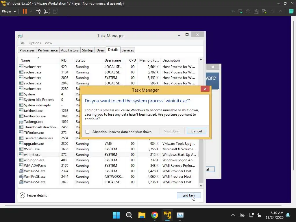Click the Task Manager title bar app icon
The height and width of the screenshot is (222, 296).
20,36
